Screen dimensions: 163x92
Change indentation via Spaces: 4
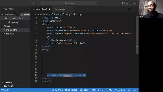(85, 90)
